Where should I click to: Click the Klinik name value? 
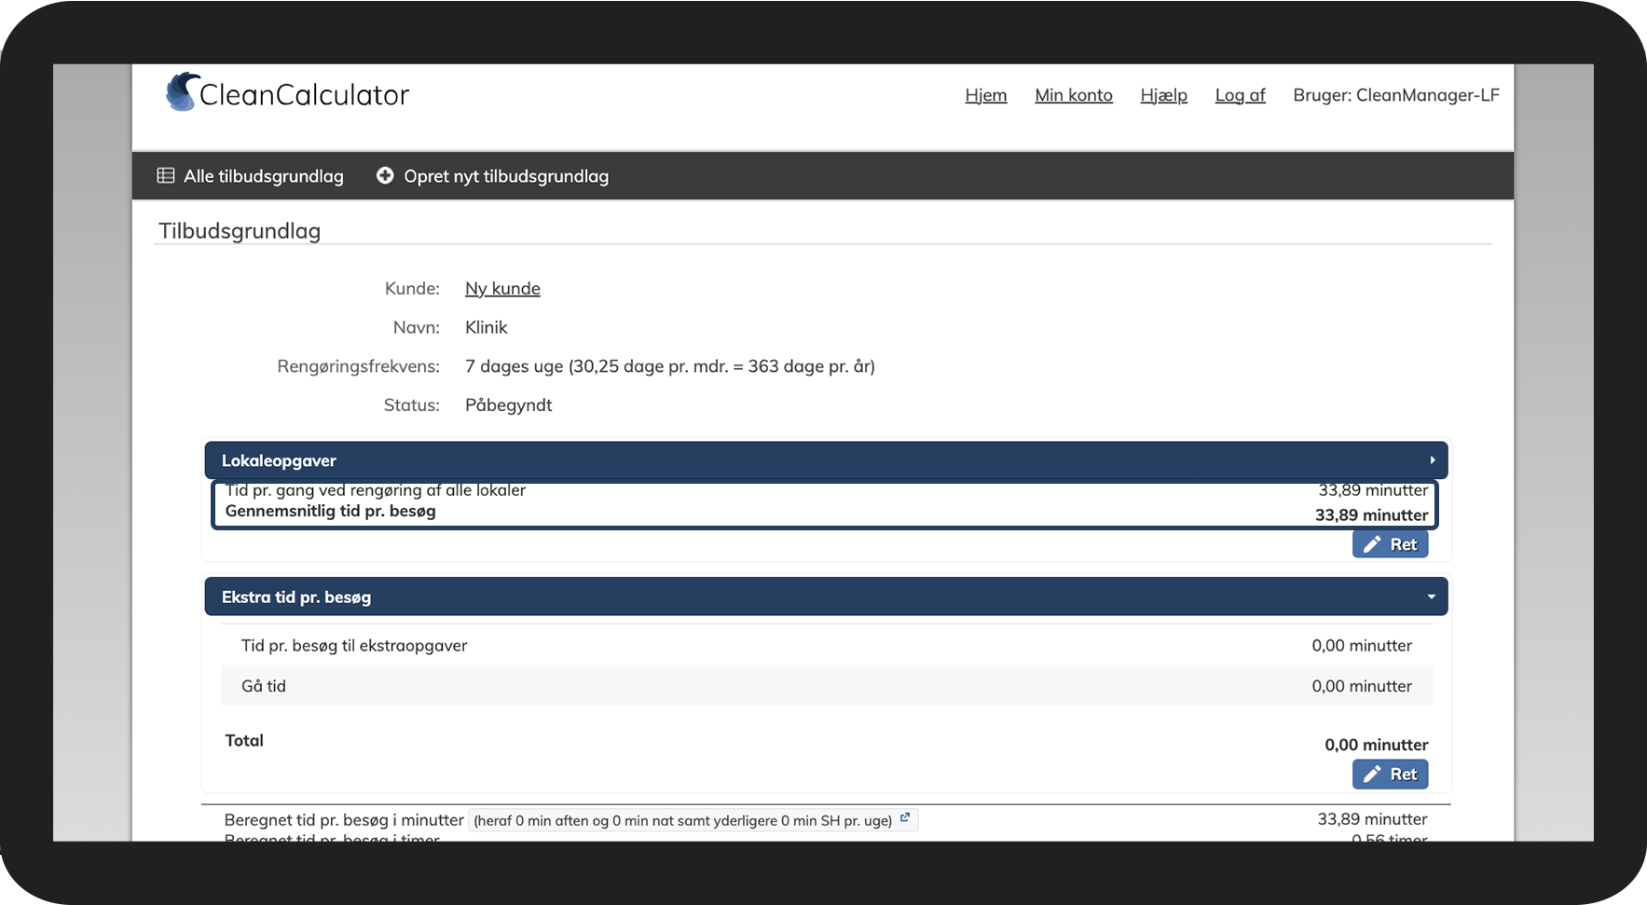coord(487,327)
